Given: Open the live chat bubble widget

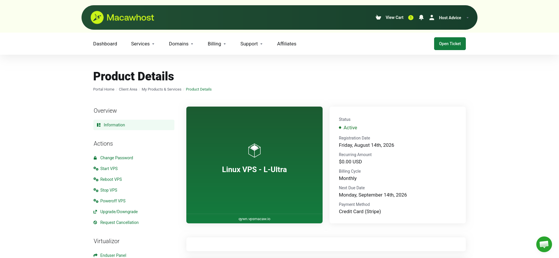Looking at the screenshot, I should pos(544,244).
